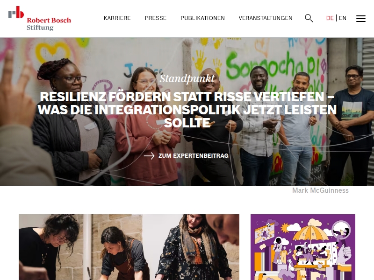374x280 pixels.
Task: Open Veranstaltungen in the navigation
Action: [x=266, y=18]
